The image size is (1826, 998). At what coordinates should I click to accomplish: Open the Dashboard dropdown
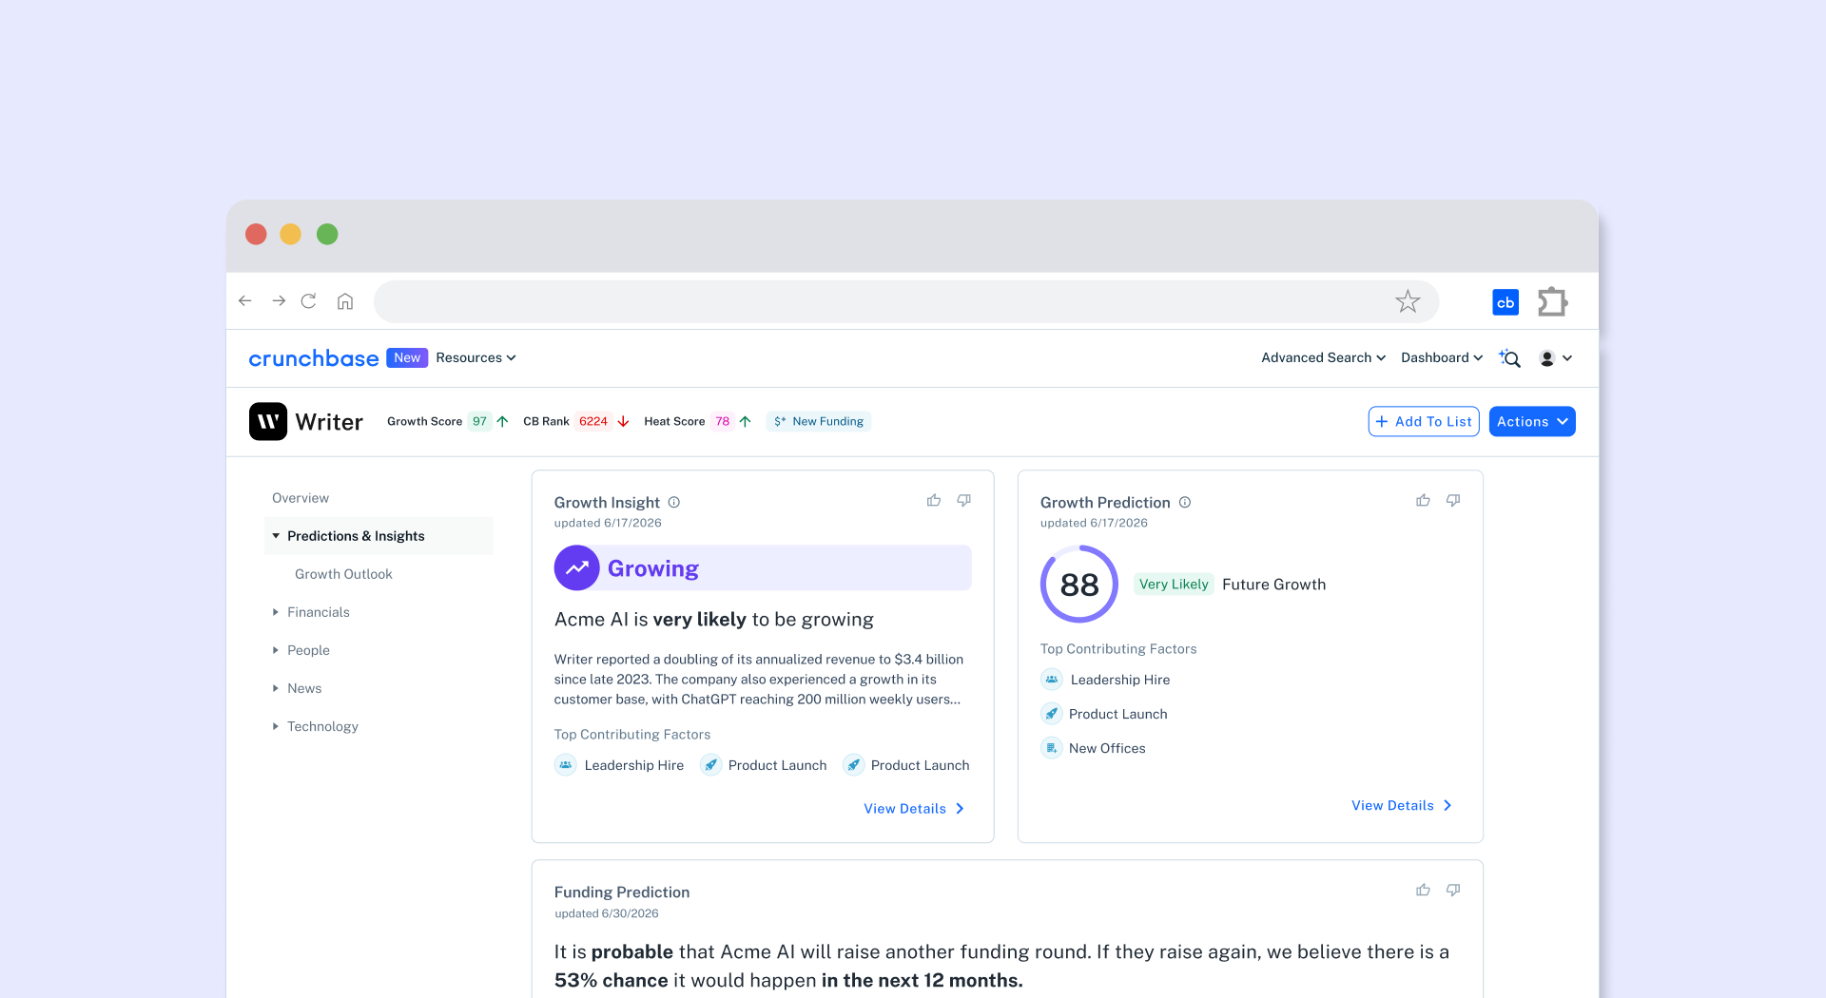point(1442,357)
